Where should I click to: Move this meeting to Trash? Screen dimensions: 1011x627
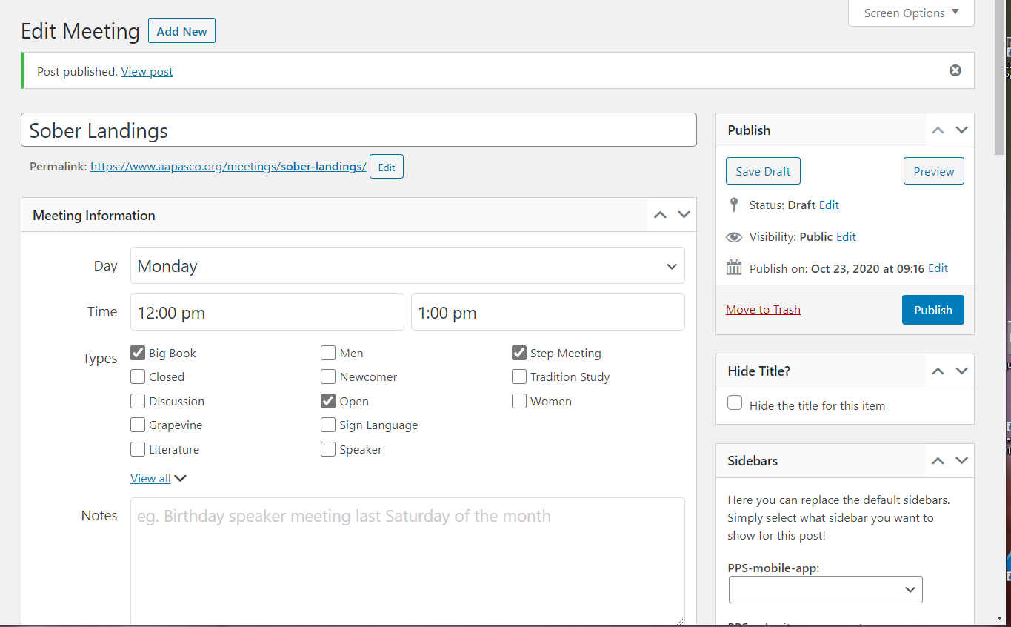tap(763, 309)
